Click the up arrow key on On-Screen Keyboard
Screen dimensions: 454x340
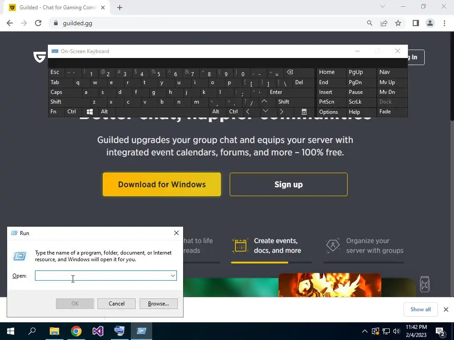[264, 102]
